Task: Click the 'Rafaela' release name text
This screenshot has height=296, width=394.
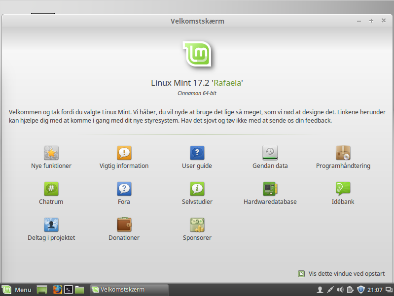Action: [x=227, y=83]
